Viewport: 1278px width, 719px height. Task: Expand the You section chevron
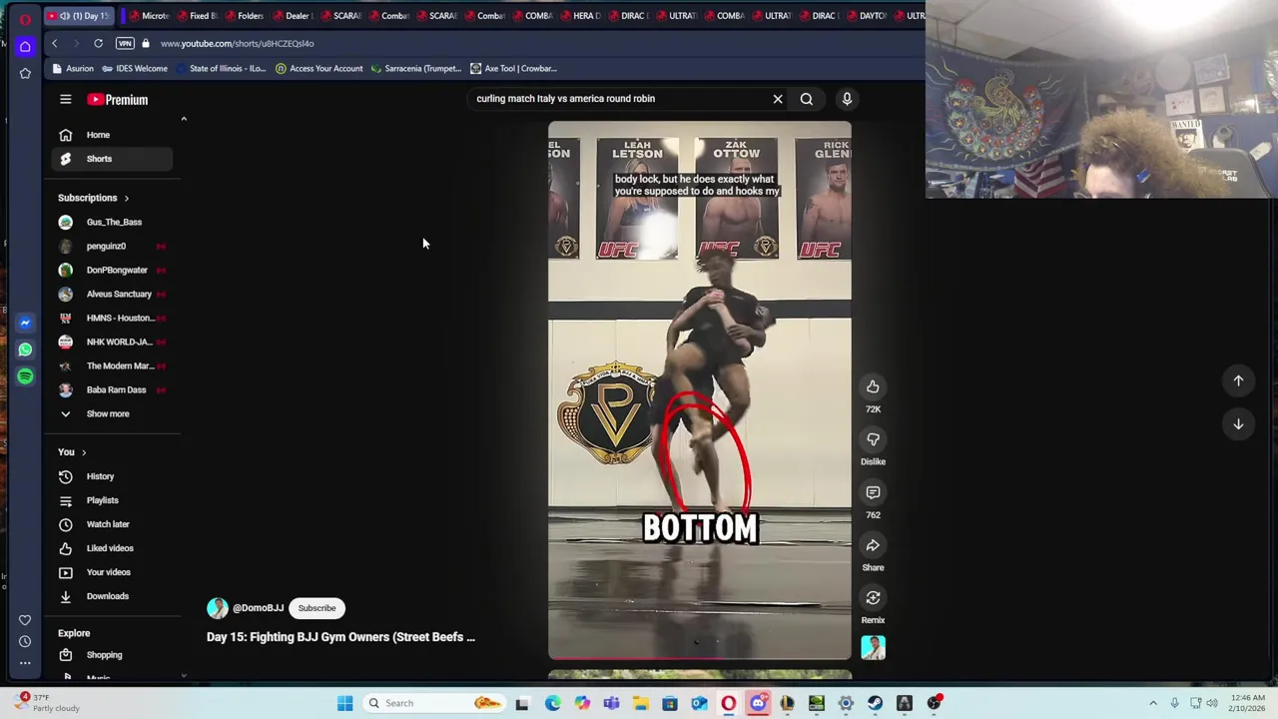[x=84, y=452]
